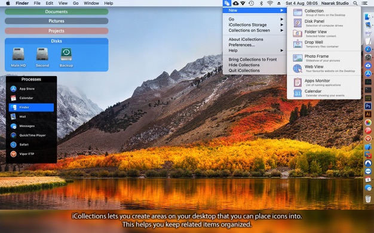The height and width of the screenshot is (233, 374).
Task: Choose Quit iCollections
Action: pos(244,70)
